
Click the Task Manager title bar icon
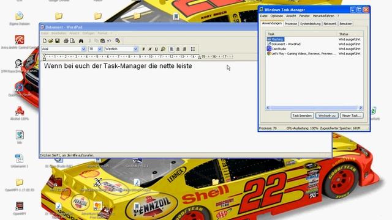point(262,10)
